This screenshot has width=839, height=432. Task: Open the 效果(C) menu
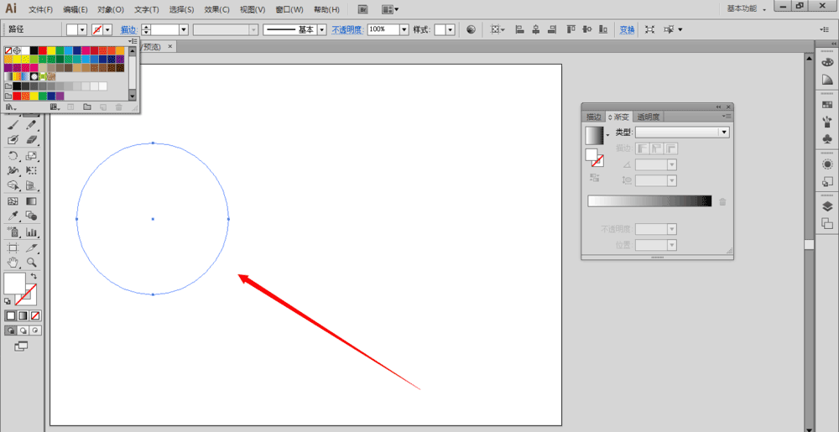pyautogui.click(x=216, y=9)
